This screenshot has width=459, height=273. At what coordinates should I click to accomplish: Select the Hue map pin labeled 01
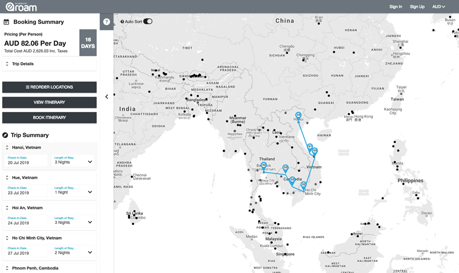pyautogui.click(x=310, y=148)
